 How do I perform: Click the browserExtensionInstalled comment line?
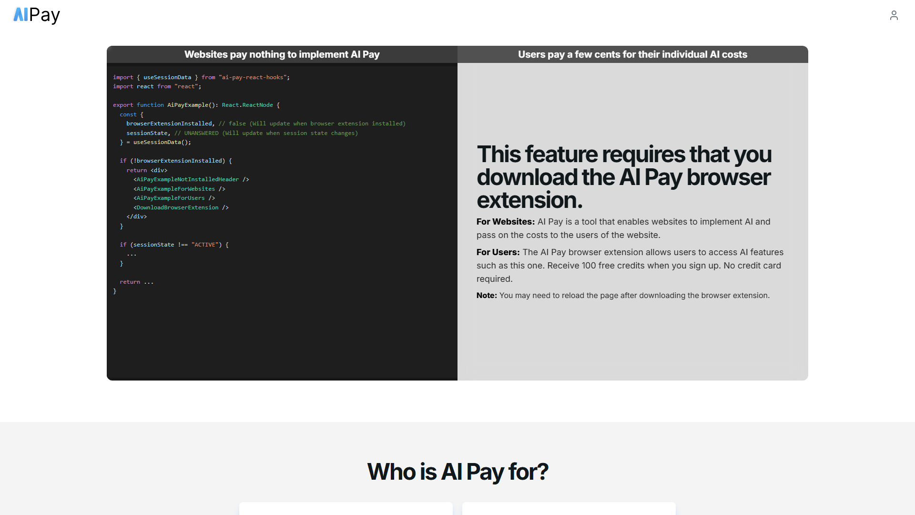265,124
